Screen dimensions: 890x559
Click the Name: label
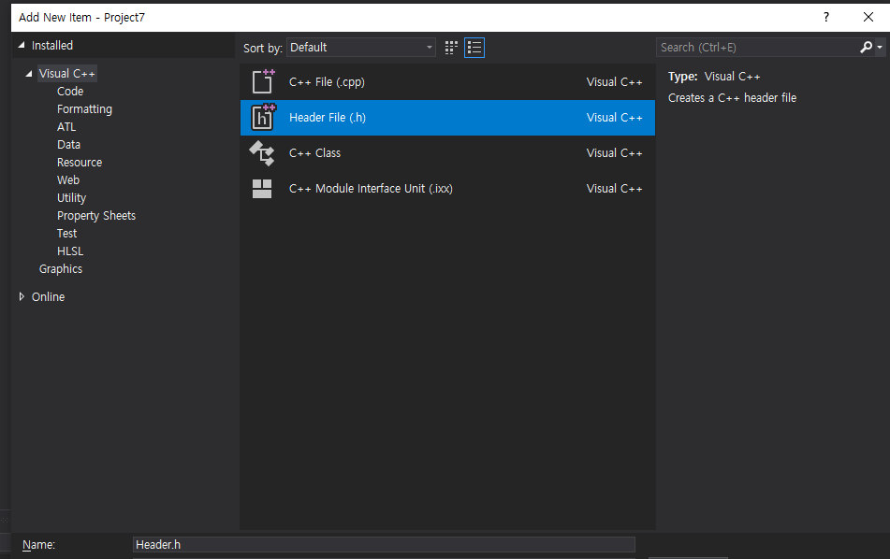tap(38, 545)
